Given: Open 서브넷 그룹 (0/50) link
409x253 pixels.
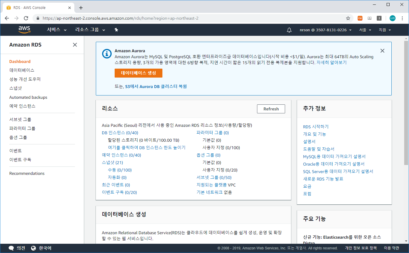Looking at the screenshot, I should [x=214, y=178].
